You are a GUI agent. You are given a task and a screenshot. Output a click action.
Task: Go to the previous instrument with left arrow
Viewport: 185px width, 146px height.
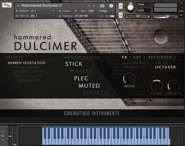pos(89,6)
